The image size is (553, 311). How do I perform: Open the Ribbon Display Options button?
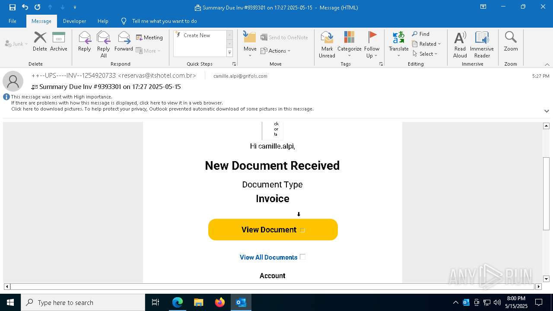pos(483,7)
